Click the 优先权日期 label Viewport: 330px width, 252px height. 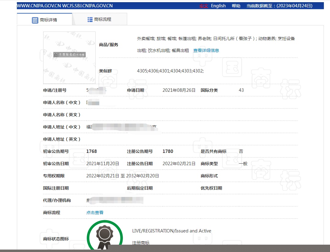(211, 188)
